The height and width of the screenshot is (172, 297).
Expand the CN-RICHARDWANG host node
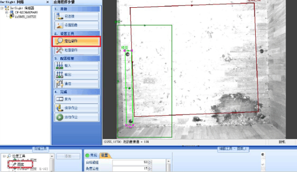[x=7, y=12]
